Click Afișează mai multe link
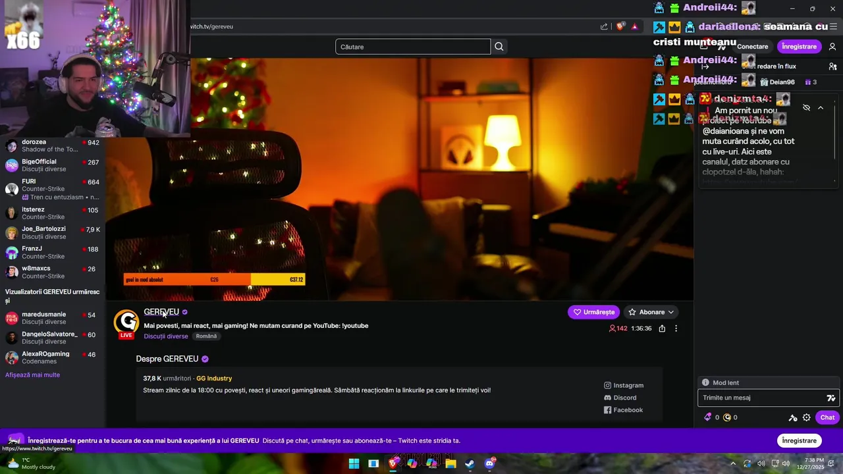The height and width of the screenshot is (474, 843). [x=32, y=375]
